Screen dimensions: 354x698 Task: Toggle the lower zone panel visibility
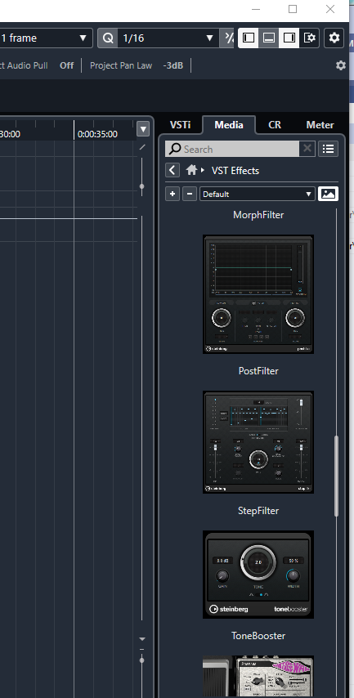[268, 38]
